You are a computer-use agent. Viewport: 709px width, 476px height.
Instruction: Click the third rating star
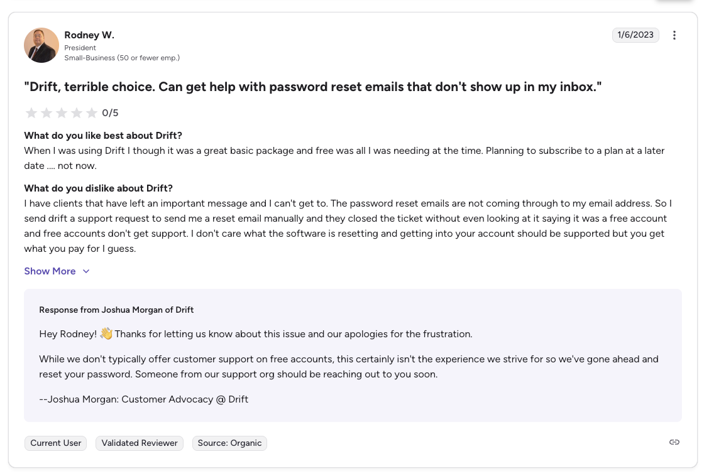(62, 112)
